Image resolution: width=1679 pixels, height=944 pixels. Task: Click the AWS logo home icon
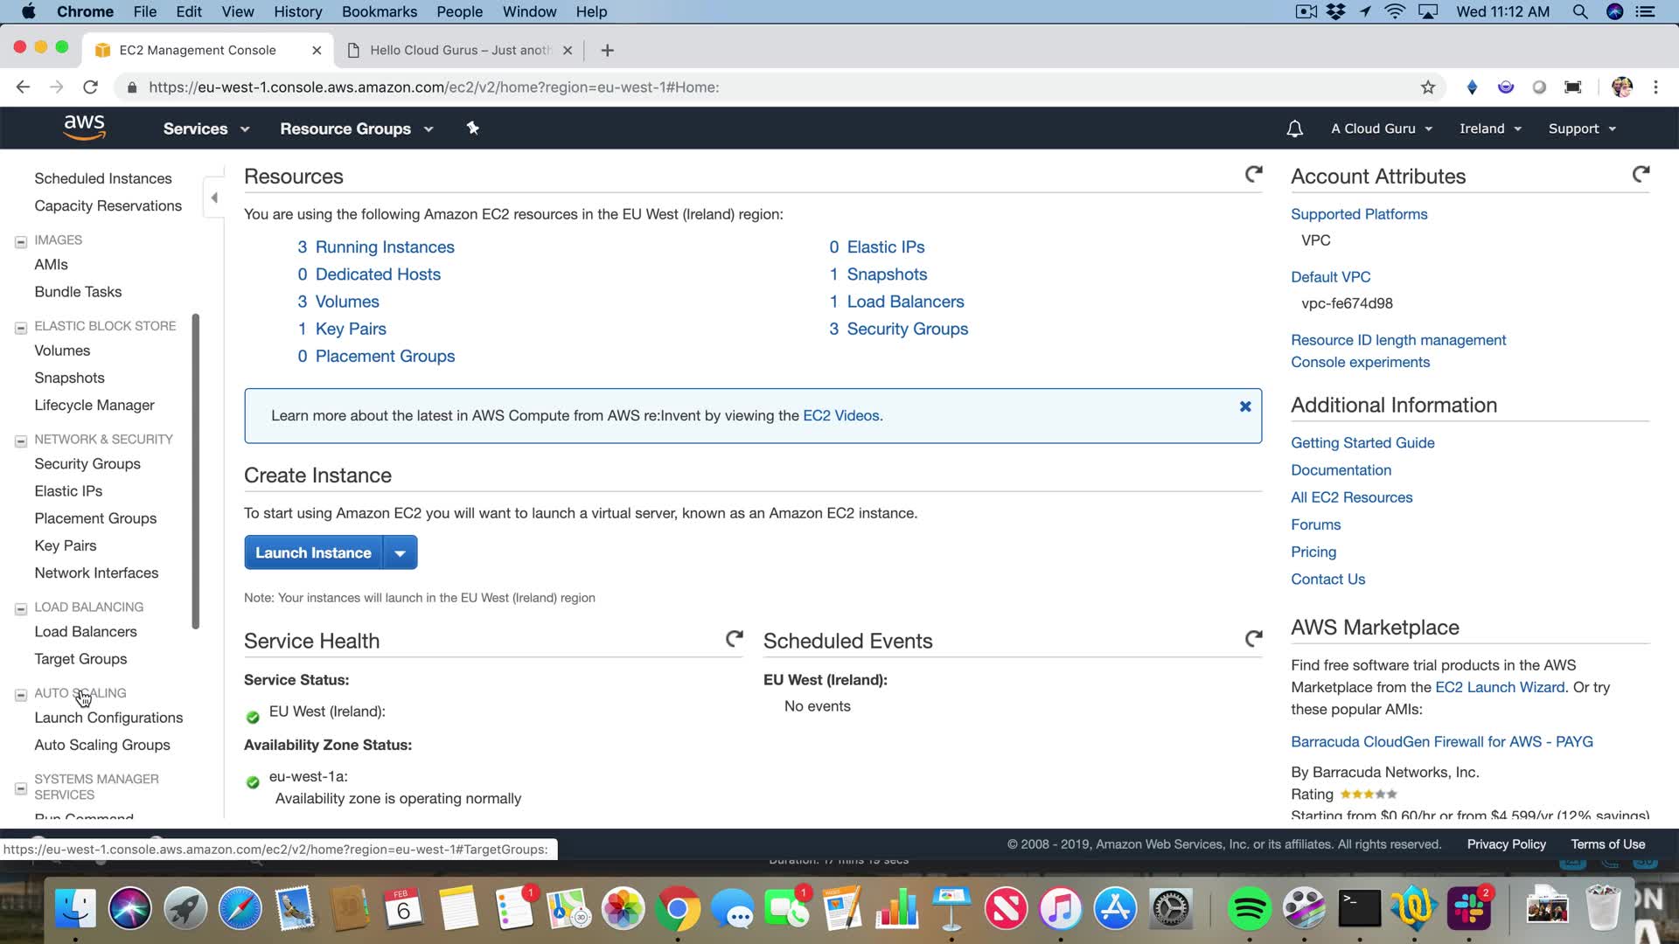(x=84, y=128)
